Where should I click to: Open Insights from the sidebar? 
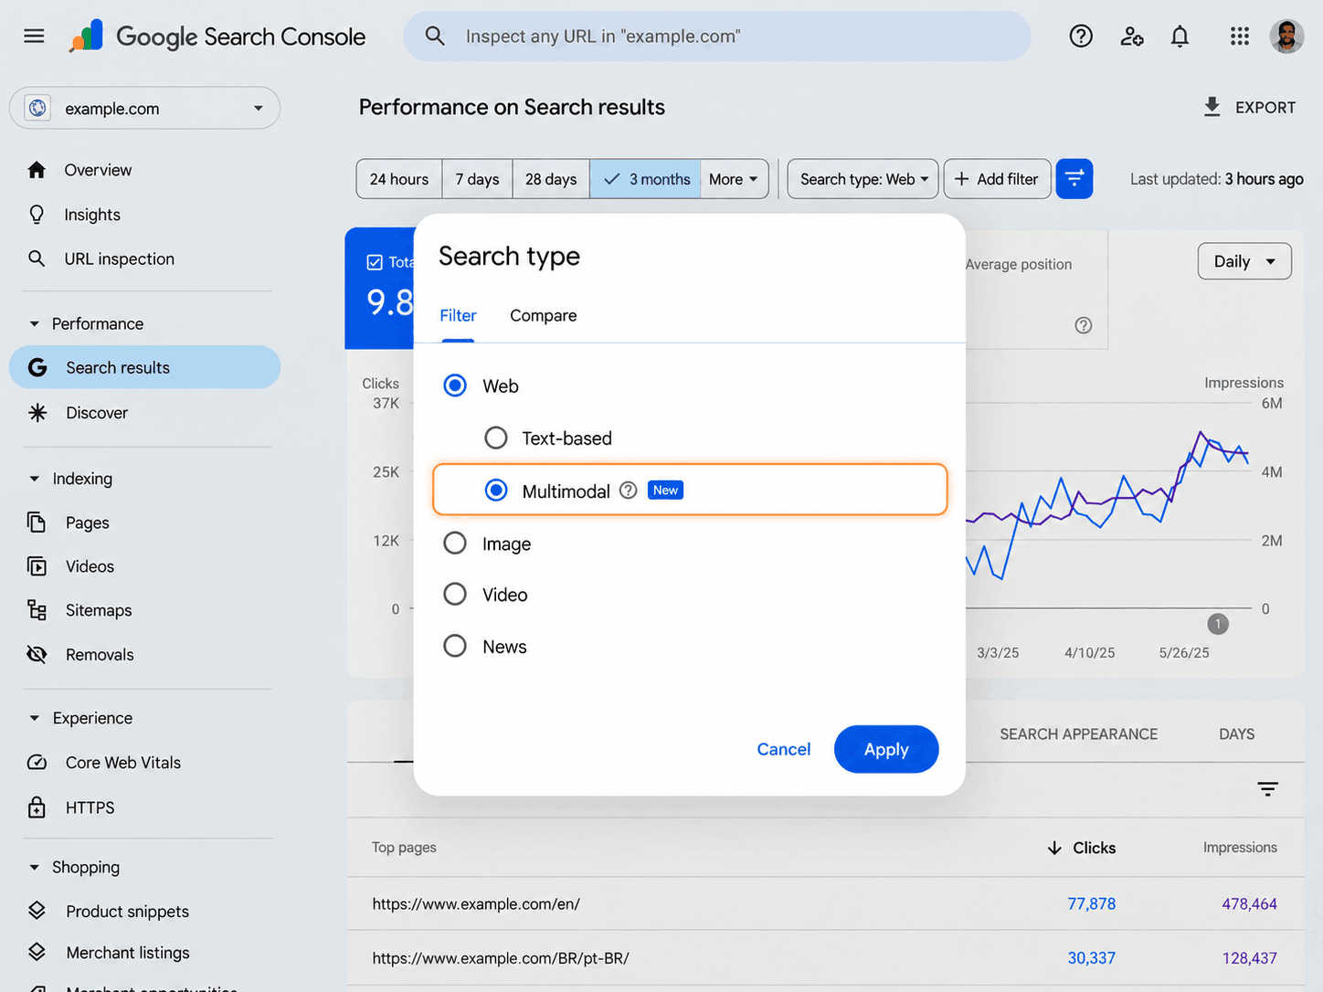point(92,215)
